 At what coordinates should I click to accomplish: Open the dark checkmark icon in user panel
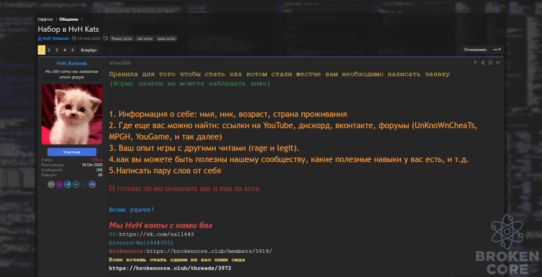point(84,185)
